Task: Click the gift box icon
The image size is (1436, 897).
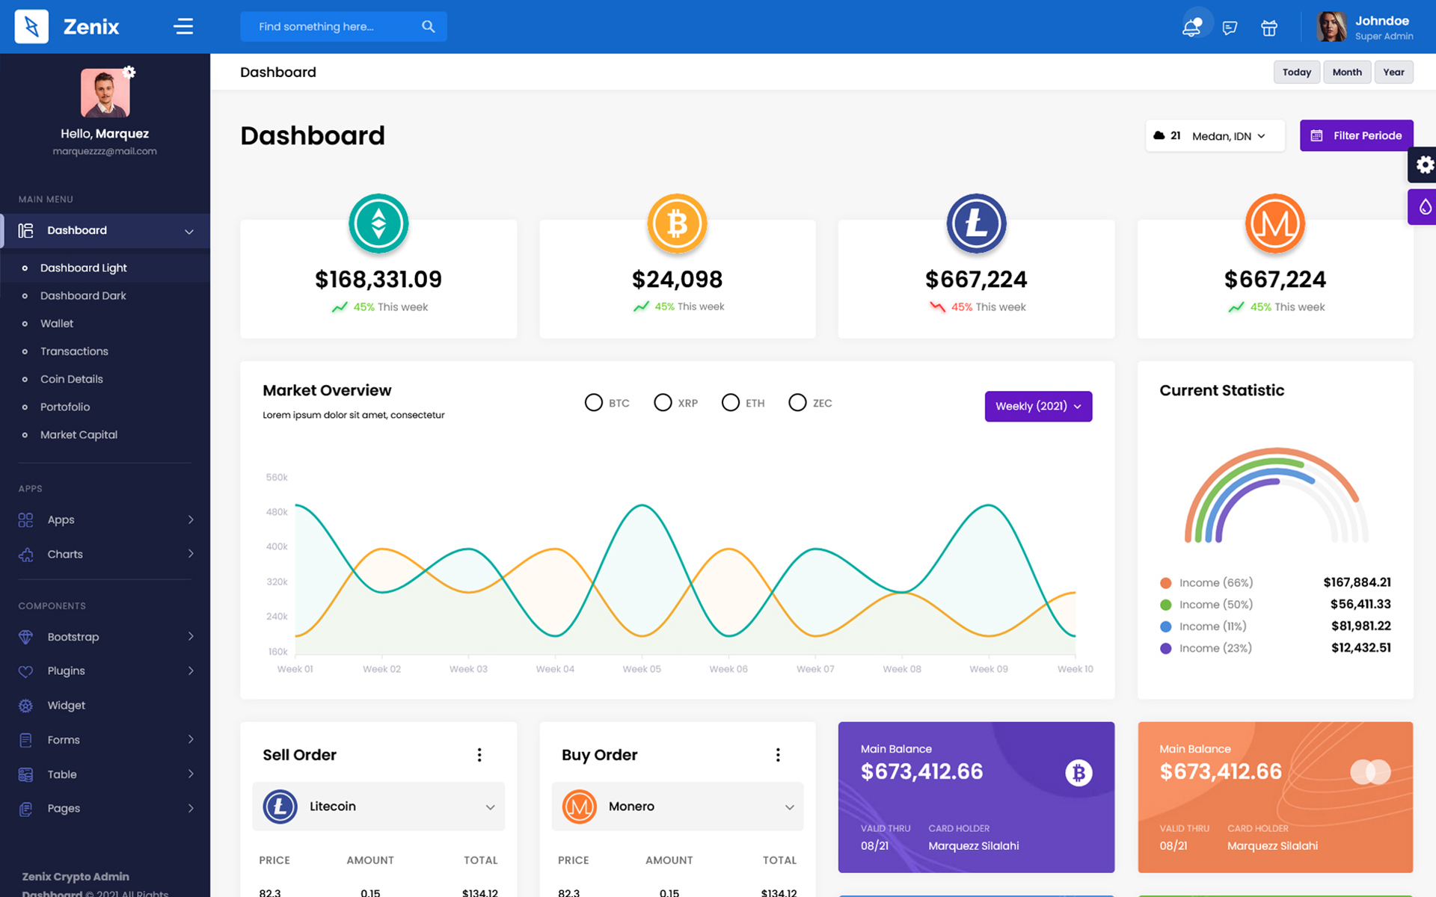Action: (x=1269, y=28)
